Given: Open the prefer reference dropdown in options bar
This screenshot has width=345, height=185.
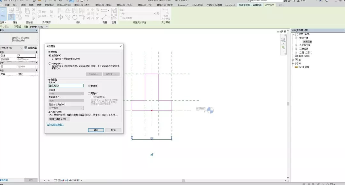Looking at the screenshot, I should [x=39, y=27].
